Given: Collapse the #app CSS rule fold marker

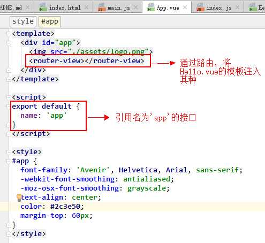Looking at the screenshot, I should 9,161.
